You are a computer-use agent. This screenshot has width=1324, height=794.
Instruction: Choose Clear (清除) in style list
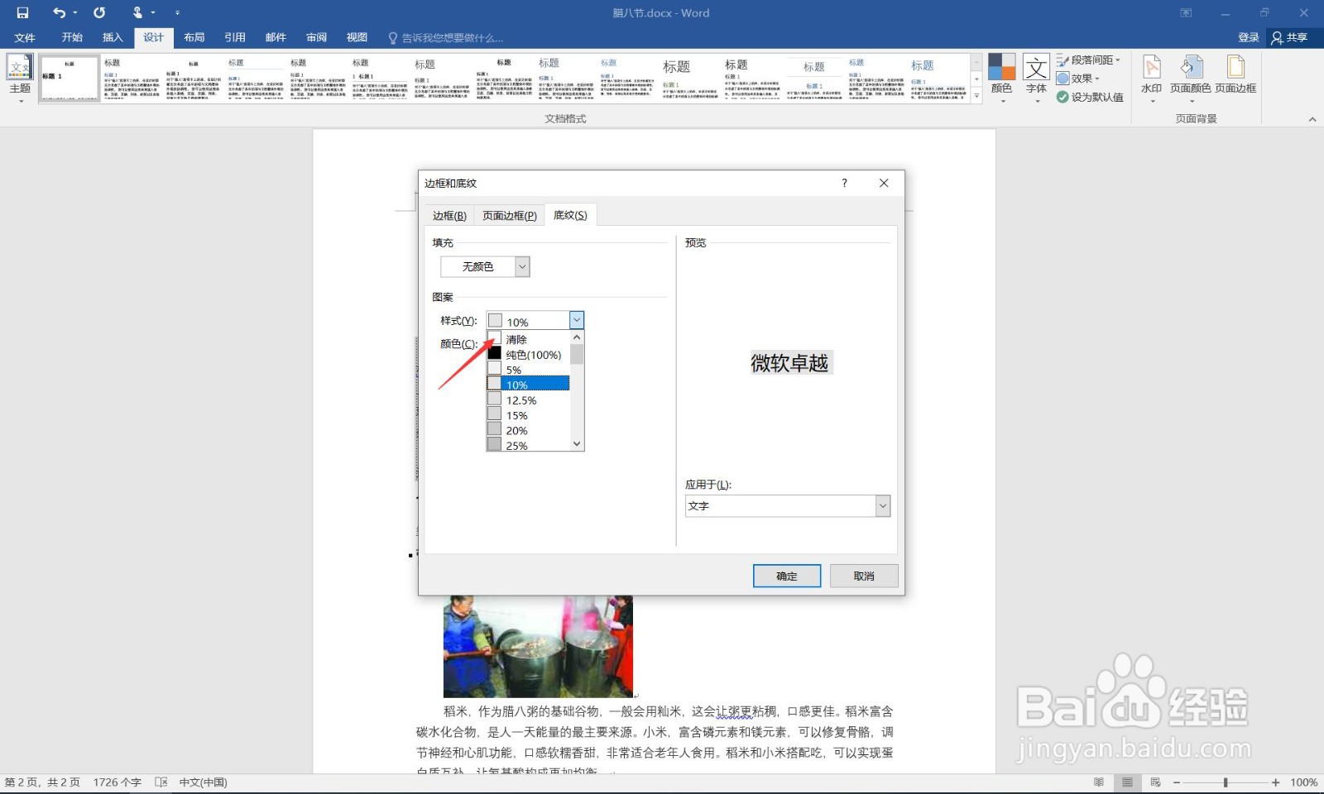528,339
